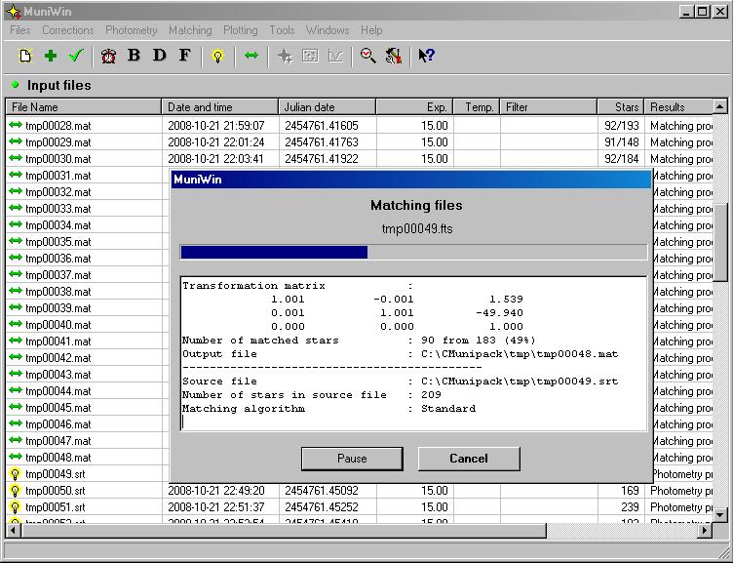733x563 pixels.
Task: Click the green checkmark toolbar icon
Action: pos(76,56)
